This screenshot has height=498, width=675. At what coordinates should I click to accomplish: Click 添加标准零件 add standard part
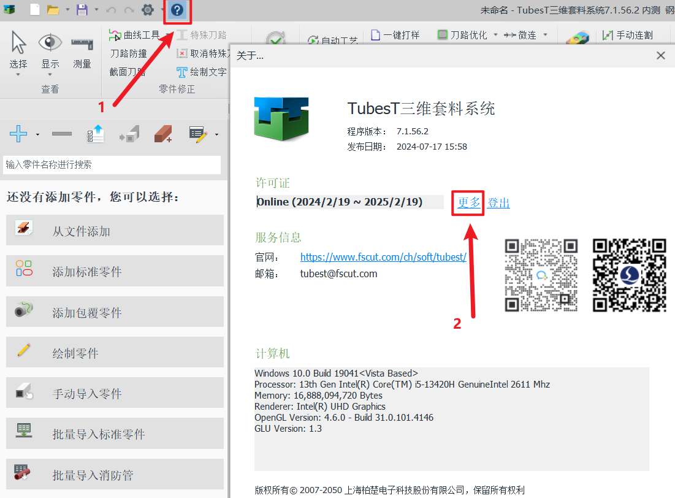click(x=115, y=271)
